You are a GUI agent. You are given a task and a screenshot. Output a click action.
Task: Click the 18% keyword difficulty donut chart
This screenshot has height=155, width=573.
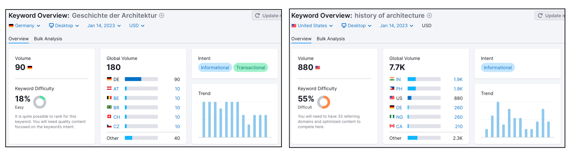point(40,102)
